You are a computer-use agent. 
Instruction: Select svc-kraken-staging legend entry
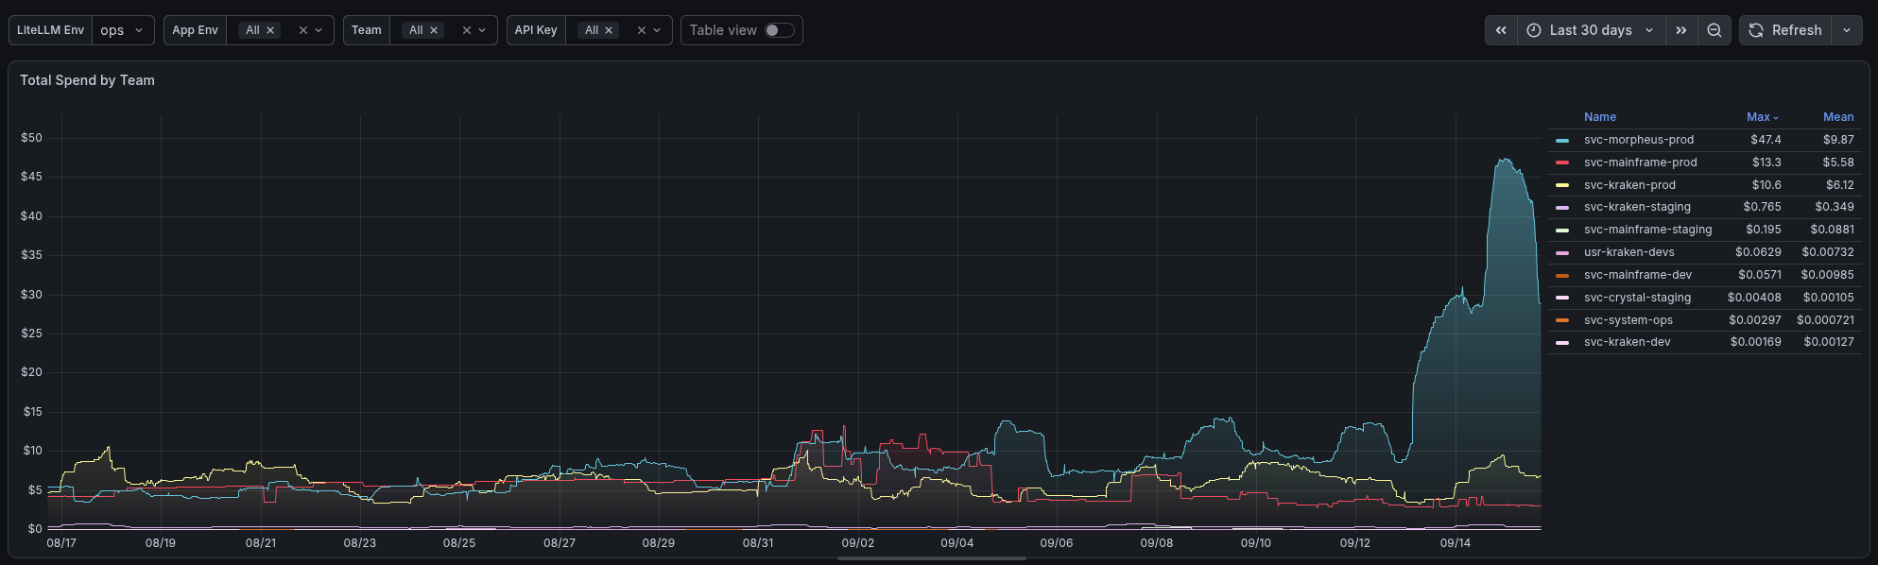[x=1637, y=207]
